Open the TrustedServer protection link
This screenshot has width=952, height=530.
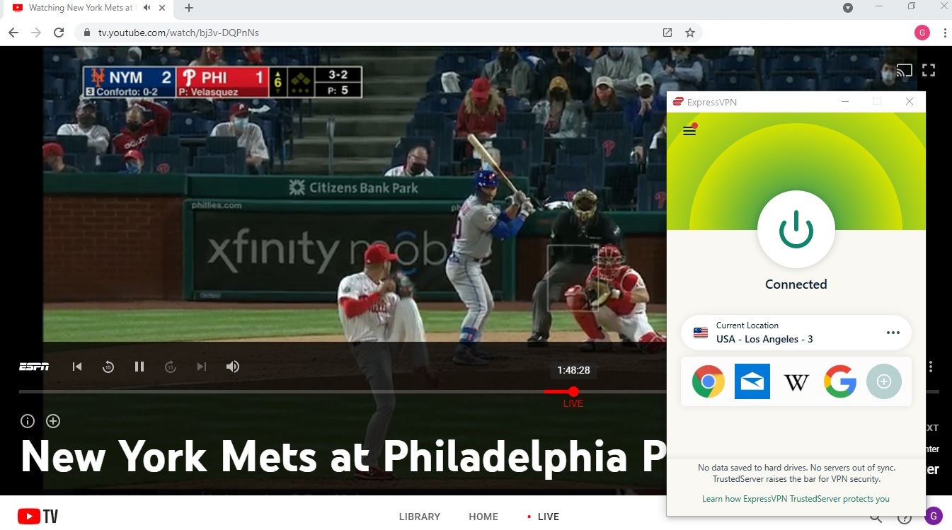coord(796,499)
